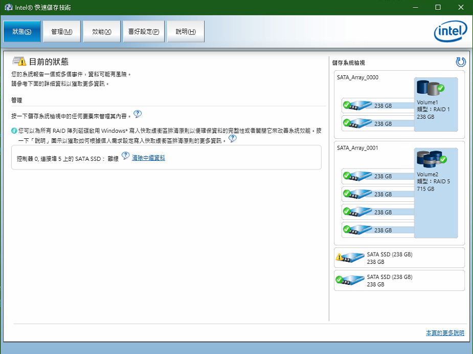473x354 pixels.
Task: Click help icon after write-cache flush note
Action: point(233,138)
